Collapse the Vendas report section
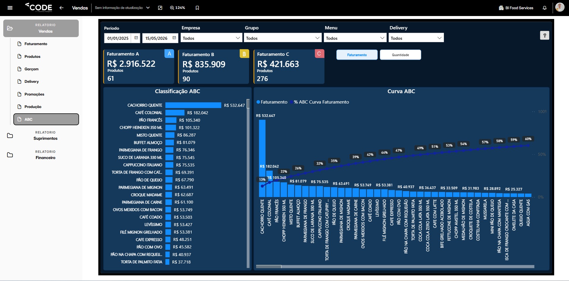 tap(41, 28)
